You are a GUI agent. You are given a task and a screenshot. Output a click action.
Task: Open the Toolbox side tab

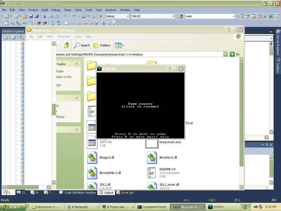278,65
